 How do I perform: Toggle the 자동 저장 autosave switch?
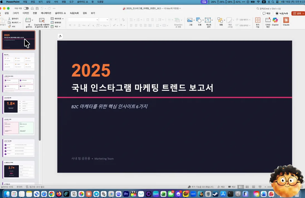tap(26, 8)
